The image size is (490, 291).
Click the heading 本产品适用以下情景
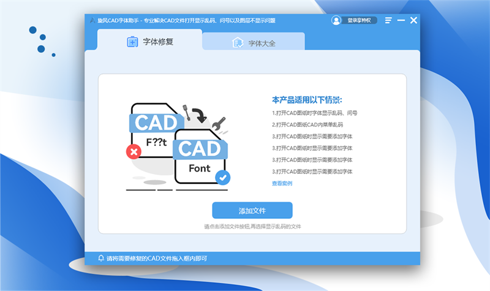pyautogui.click(x=307, y=100)
